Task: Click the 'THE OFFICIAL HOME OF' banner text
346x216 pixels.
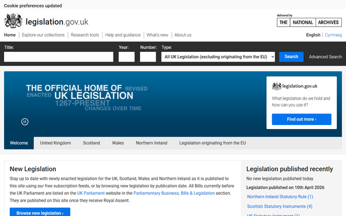Action: coord(74,88)
